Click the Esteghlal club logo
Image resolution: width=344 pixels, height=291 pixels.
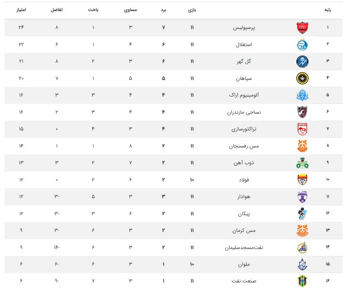(302, 44)
